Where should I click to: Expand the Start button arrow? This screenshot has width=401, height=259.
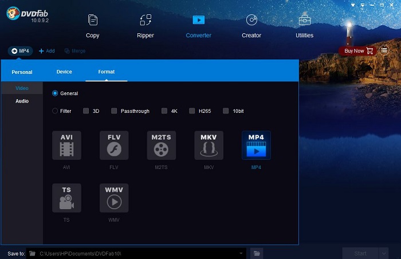(384, 253)
